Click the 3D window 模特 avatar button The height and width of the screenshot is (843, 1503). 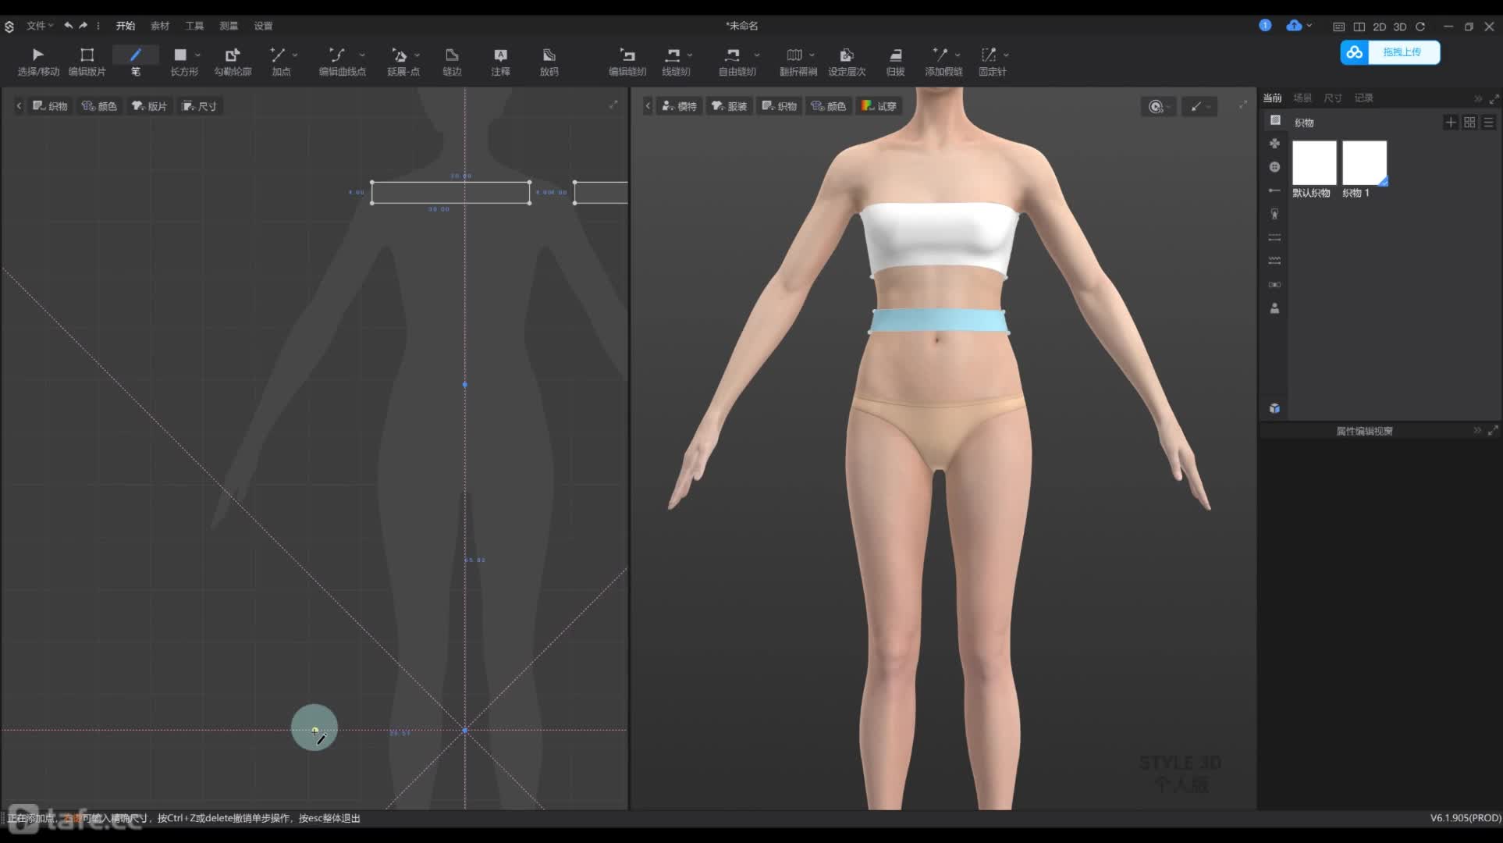679,106
